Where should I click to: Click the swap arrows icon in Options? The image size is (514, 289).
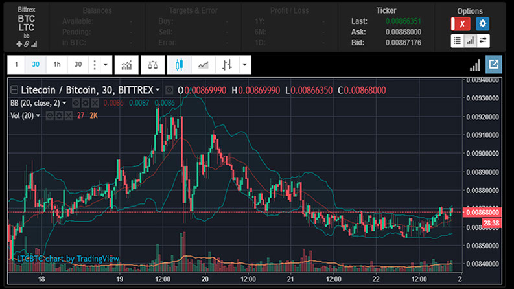483,40
